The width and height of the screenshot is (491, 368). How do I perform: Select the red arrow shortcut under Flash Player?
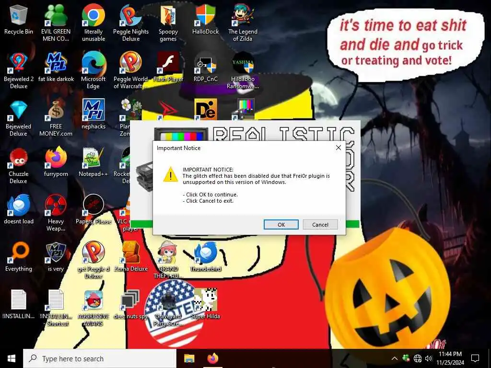pyautogui.click(x=168, y=110)
